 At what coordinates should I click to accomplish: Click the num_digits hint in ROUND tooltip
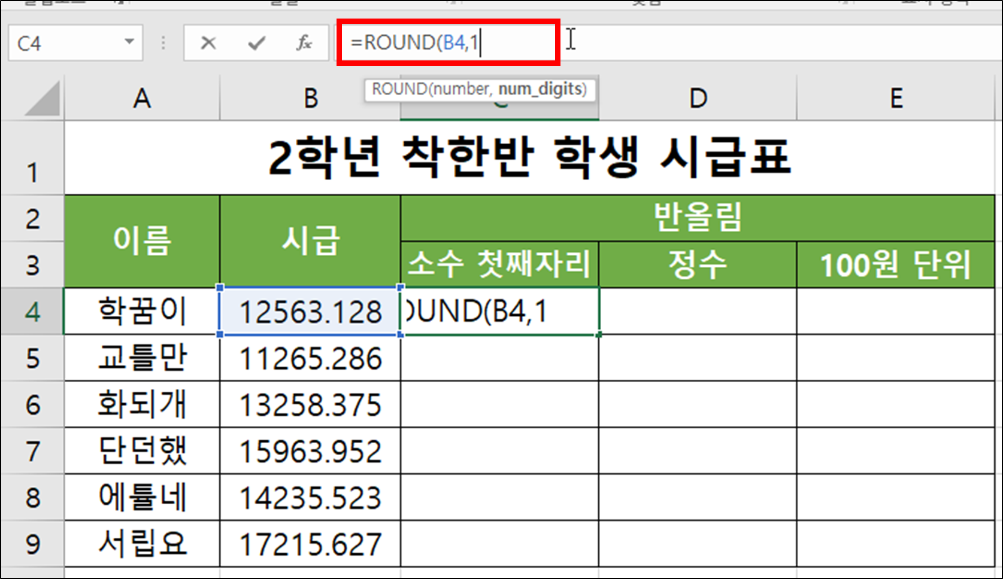click(541, 89)
